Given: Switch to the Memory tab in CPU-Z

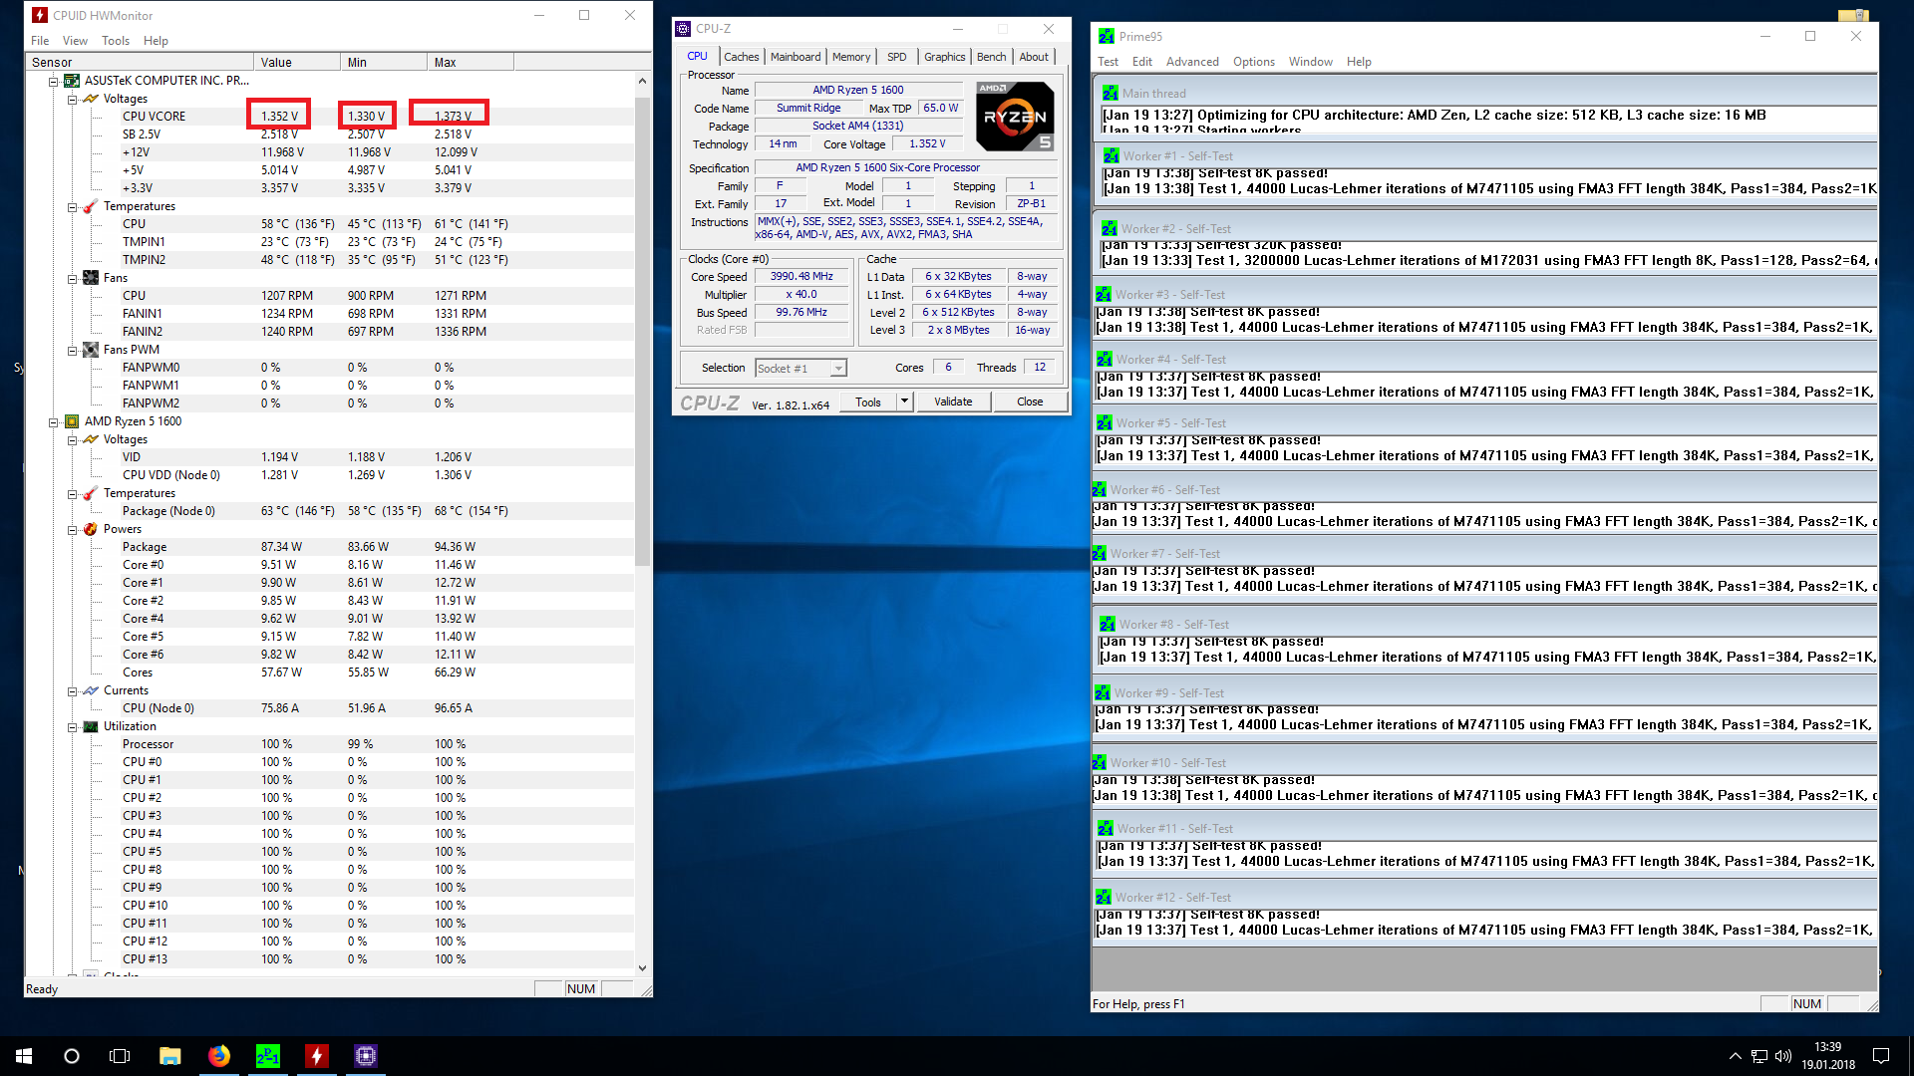Looking at the screenshot, I should 850,57.
